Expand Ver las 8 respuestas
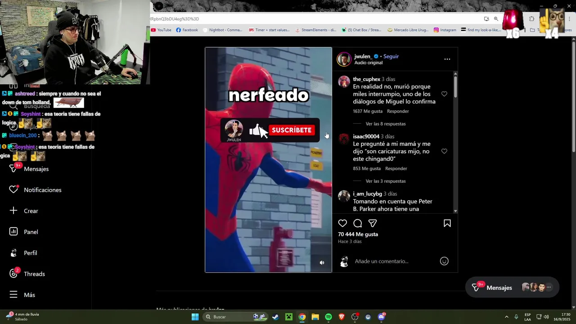576x324 pixels. [386, 124]
